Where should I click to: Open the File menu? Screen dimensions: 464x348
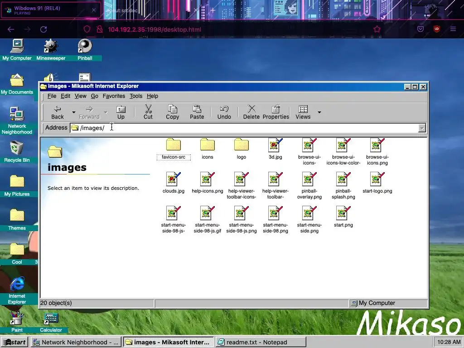[52, 96]
